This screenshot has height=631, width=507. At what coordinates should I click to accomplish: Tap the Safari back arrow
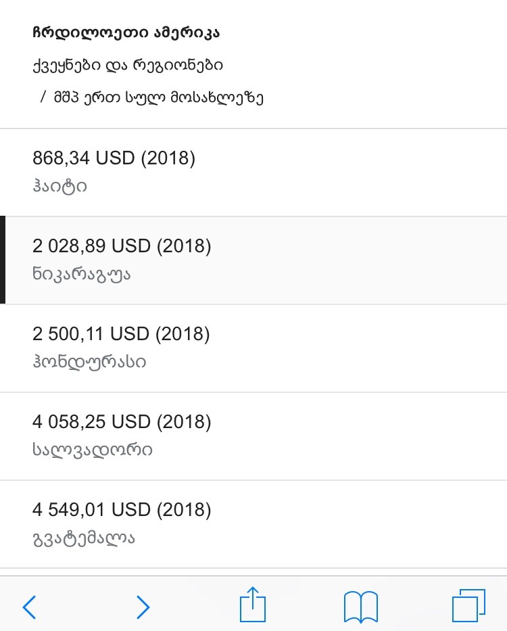tap(29, 607)
